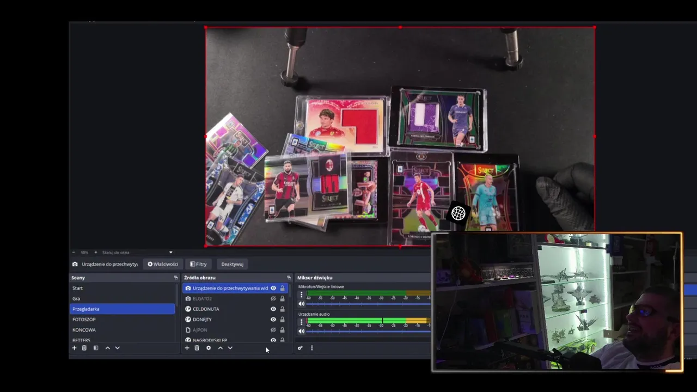Screen dimensions: 697x392
Task: Remove selected source with Źródła obrazu trash
Action: (197, 348)
